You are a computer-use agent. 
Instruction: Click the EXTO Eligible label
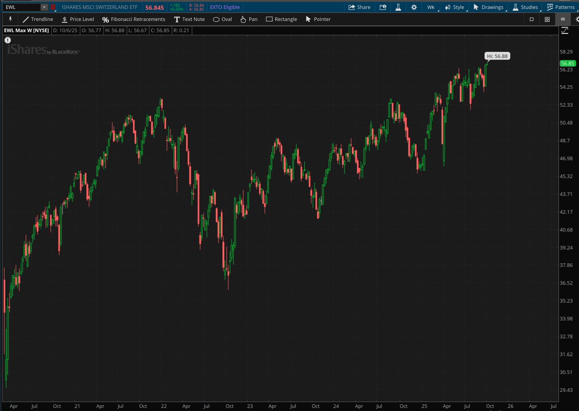(x=225, y=7)
